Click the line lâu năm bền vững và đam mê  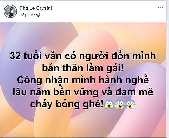[83, 92]
